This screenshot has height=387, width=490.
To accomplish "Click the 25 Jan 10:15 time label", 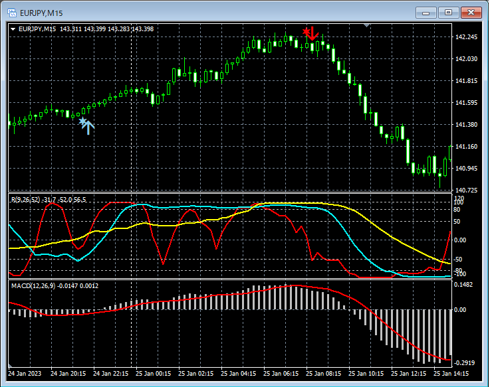I will [x=366, y=374].
